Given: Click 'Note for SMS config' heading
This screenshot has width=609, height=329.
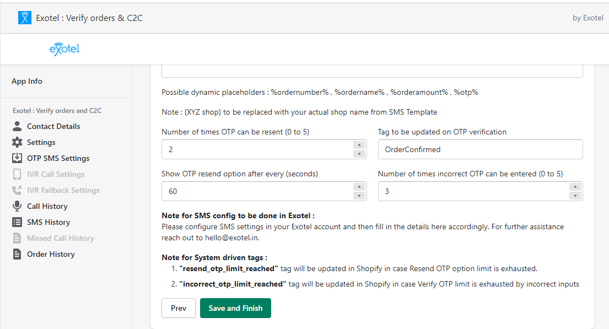Looking at the screenshot, I should coord(238,215).
